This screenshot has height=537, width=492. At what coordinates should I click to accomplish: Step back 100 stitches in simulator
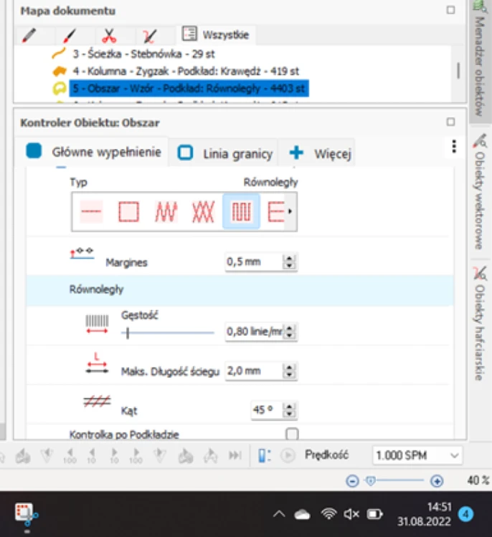(x=70, y=456)
